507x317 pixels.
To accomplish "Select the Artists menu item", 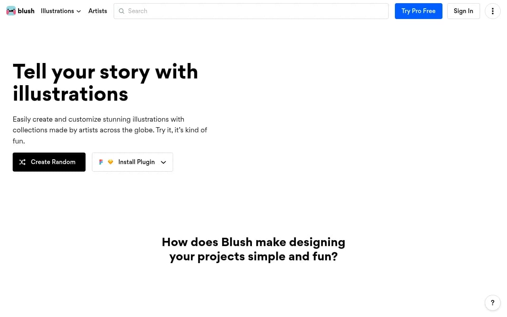I will 97,11.
